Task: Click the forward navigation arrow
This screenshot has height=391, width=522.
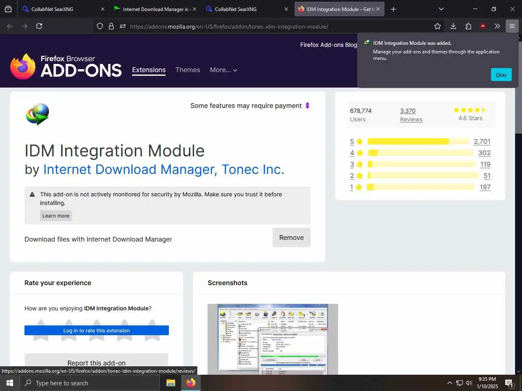Action: [x=24, y=26]
